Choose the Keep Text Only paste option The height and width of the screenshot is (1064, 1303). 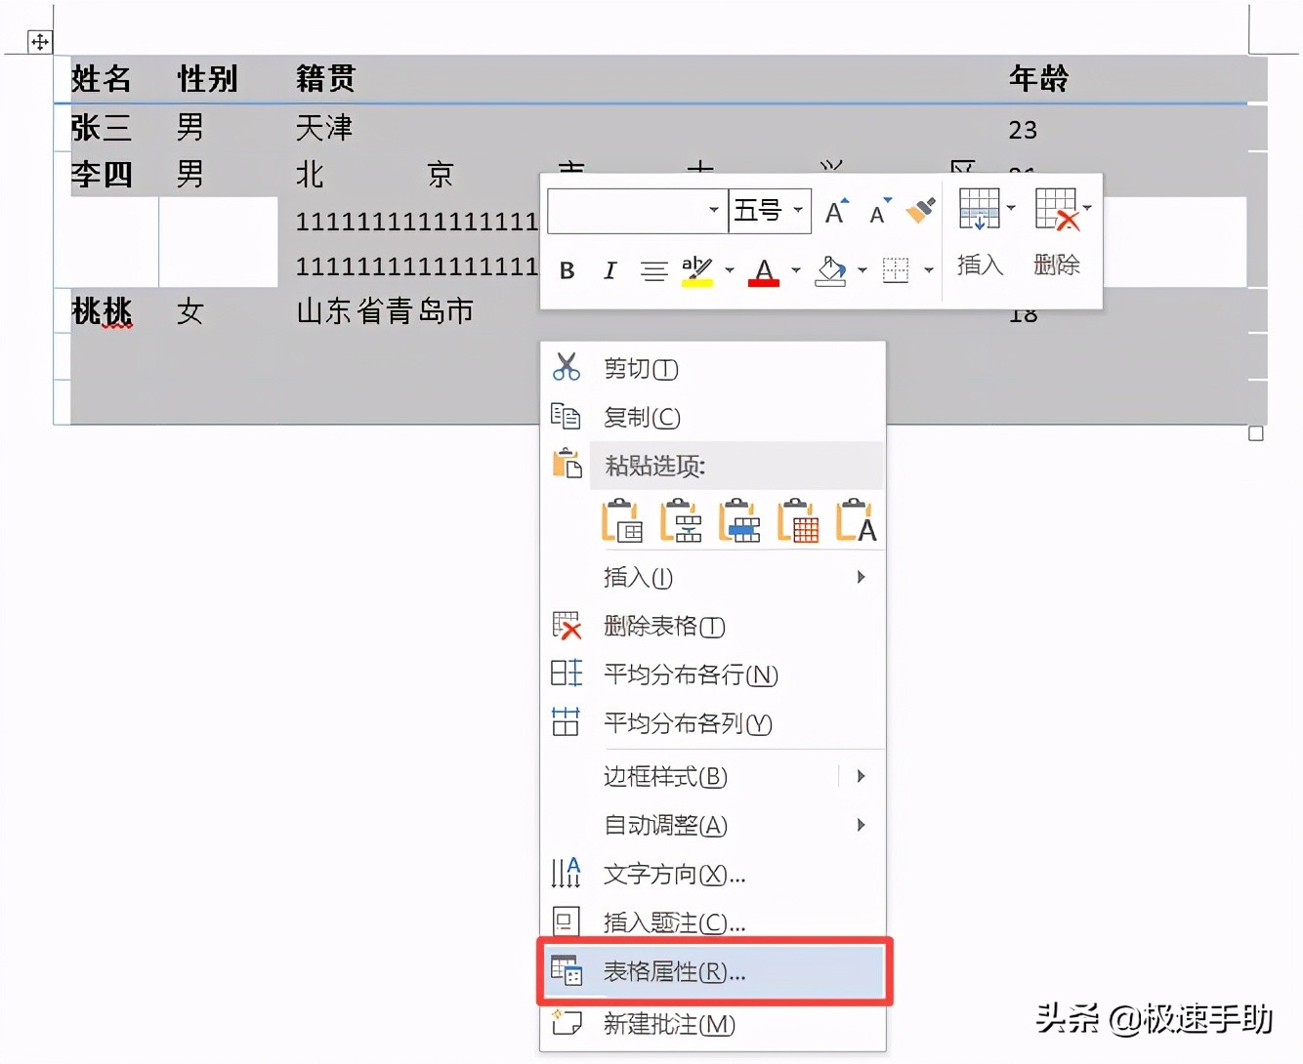tap(855, 522)
